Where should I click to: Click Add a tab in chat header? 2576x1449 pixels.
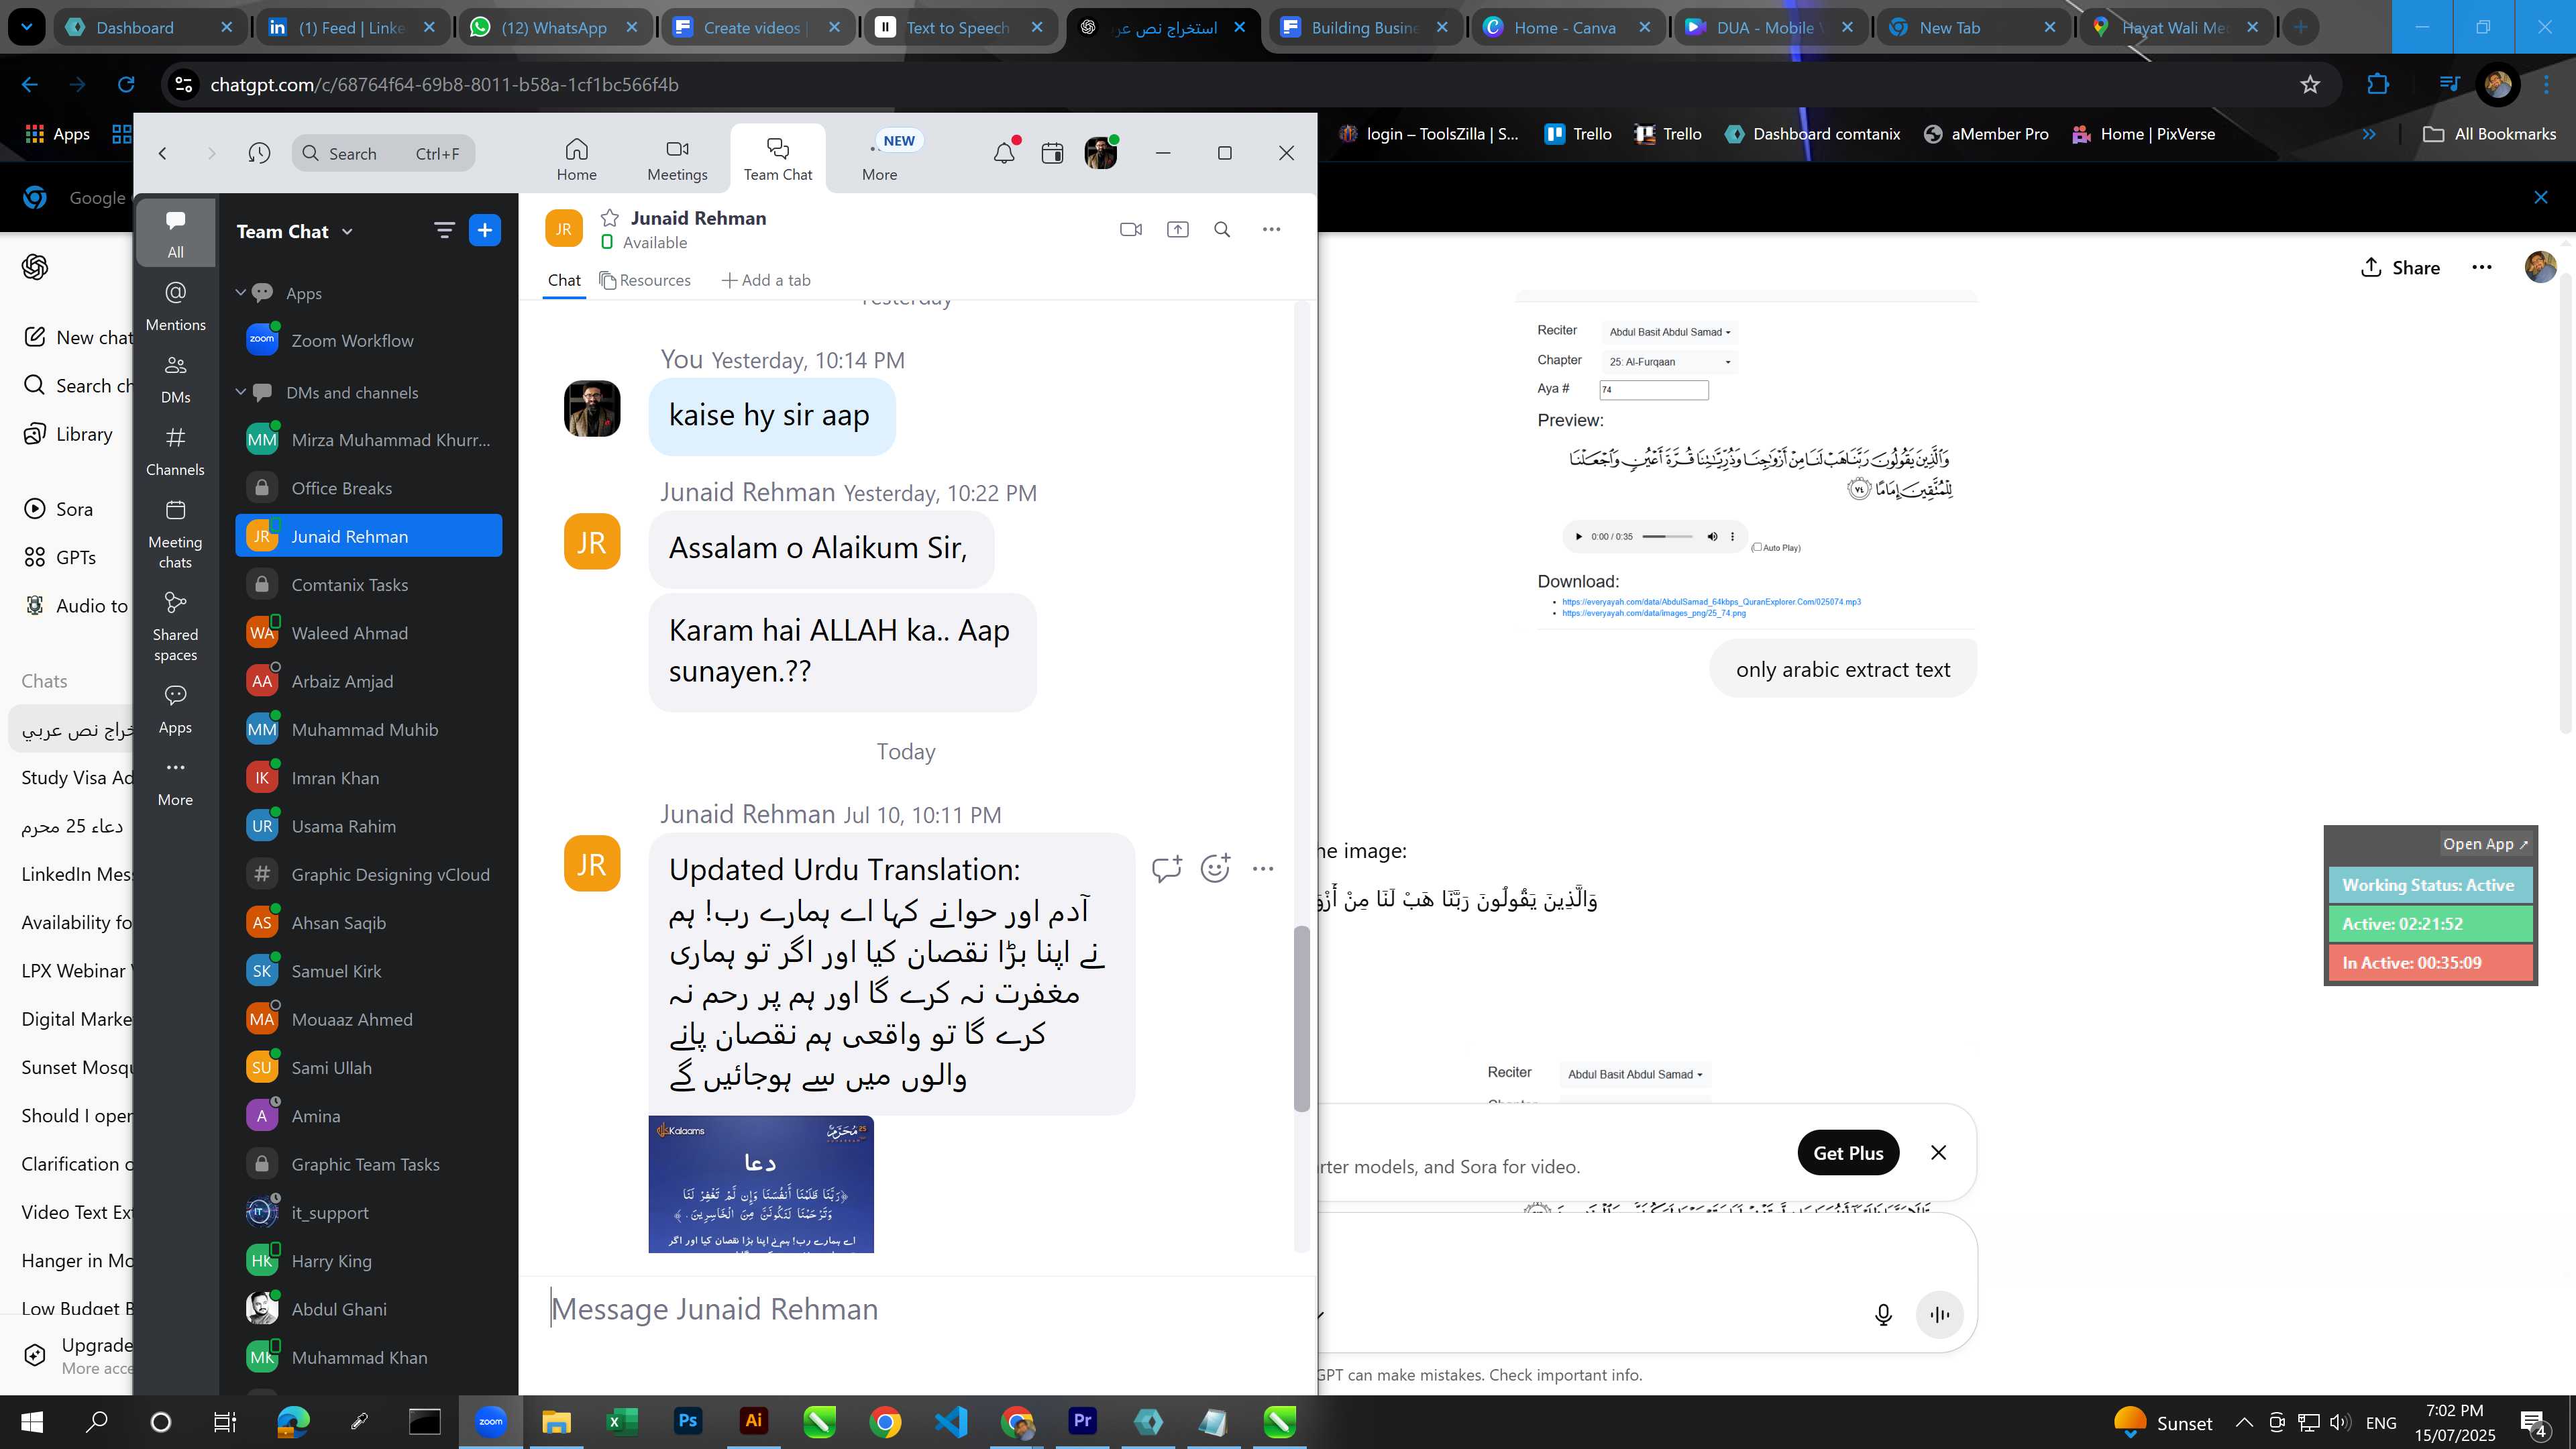click(x=765, y=280)
